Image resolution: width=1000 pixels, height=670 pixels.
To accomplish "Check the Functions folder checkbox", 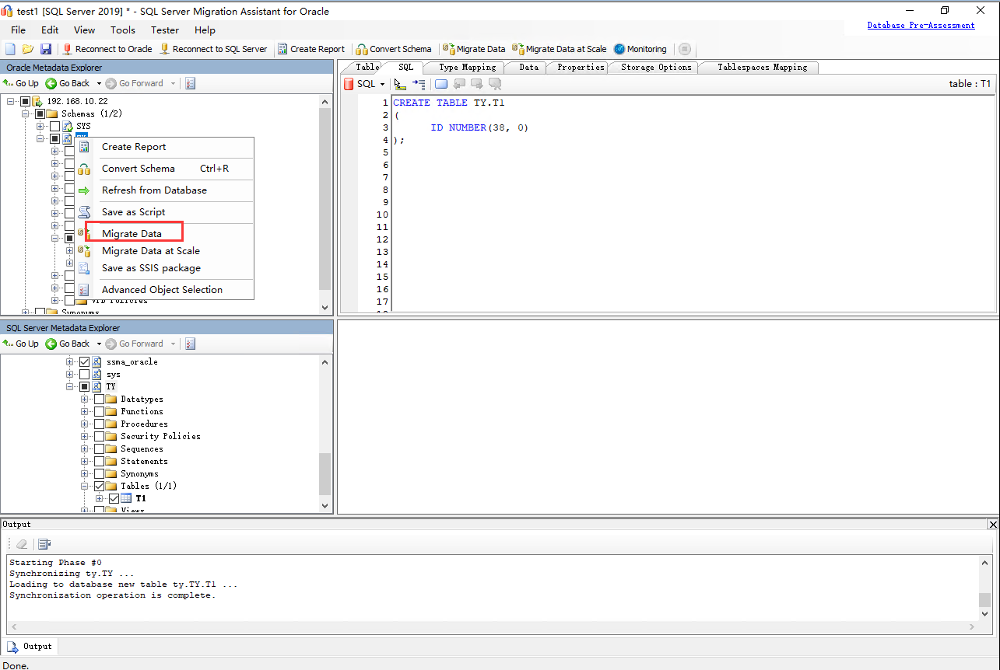I will 99,411.
